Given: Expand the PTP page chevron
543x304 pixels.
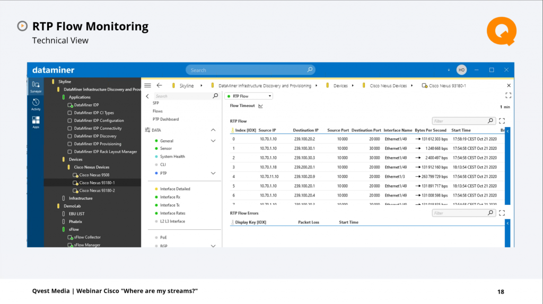Looking at the screenshot, I should (x=213, y=173).
